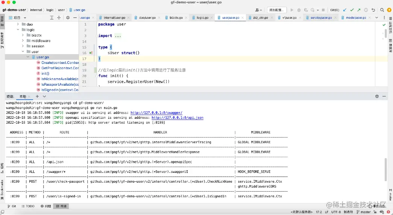Viewport: 393px width, 215px height.
Task: Expand the session folder
Action: coord(23,46)
